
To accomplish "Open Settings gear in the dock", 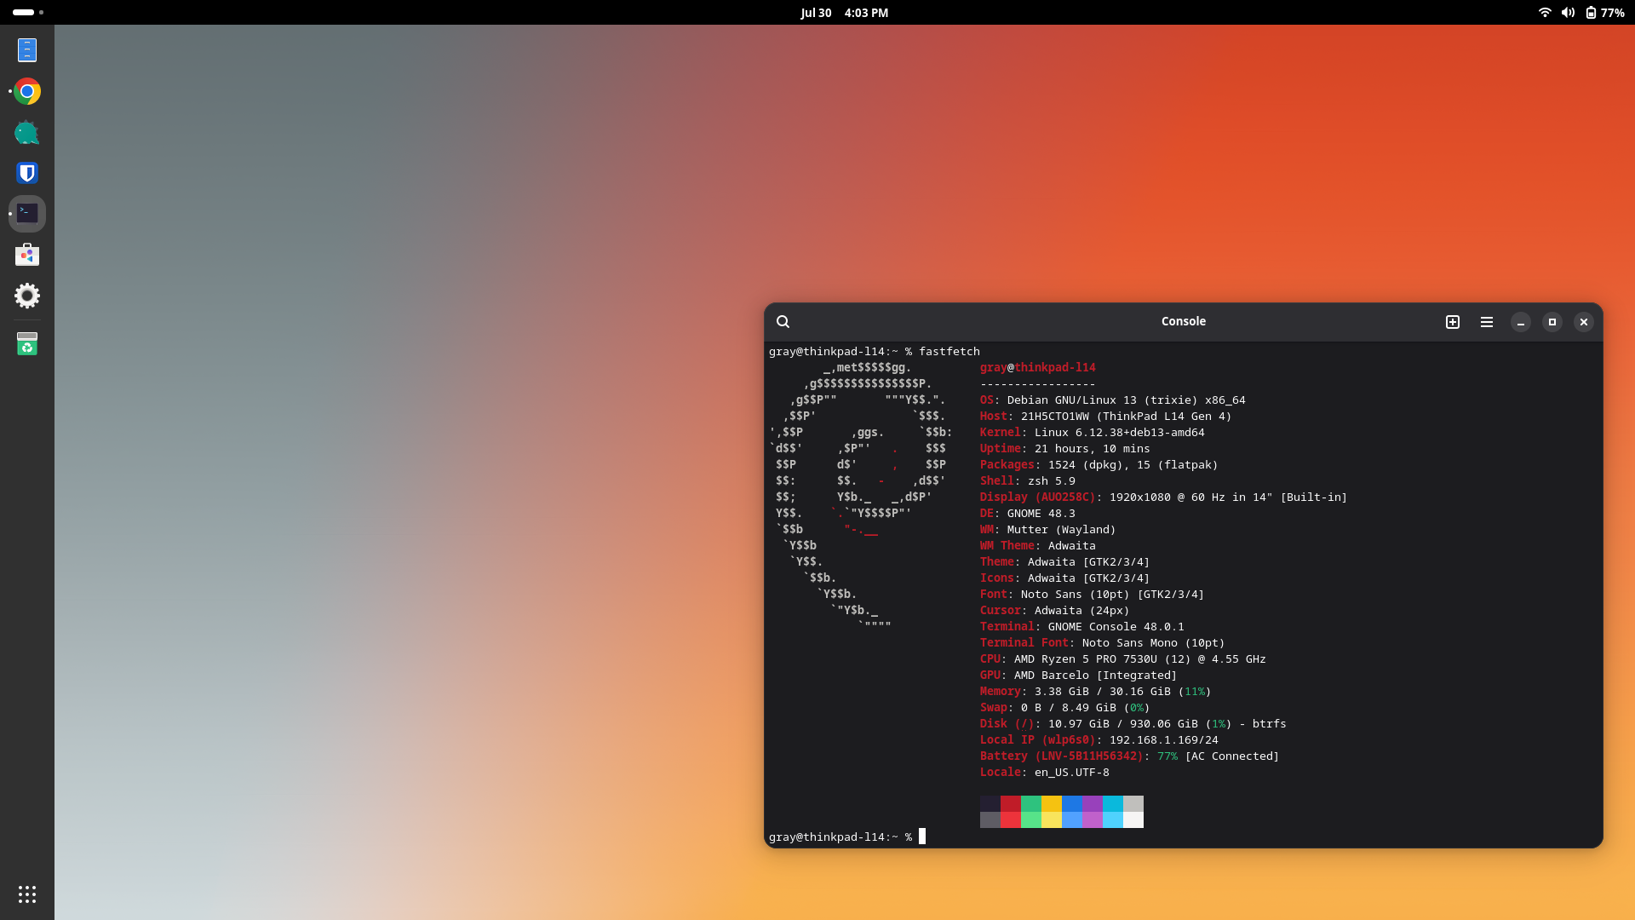I will [27, 296].
